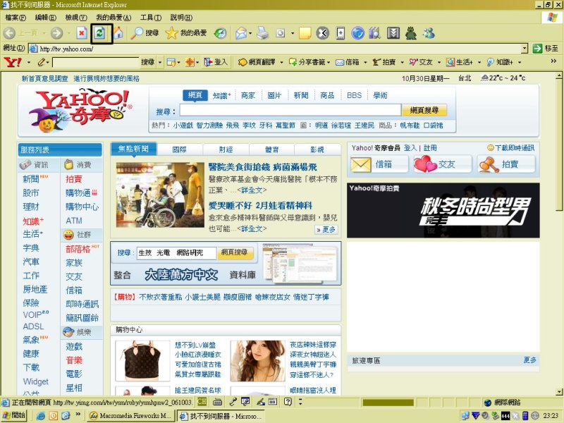Click the yellow note toolbar icon

click(305, 33)
